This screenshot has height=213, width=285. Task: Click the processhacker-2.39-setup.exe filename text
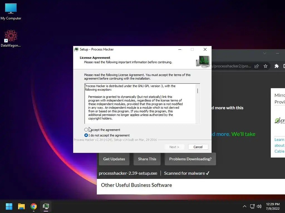(128, 173)
